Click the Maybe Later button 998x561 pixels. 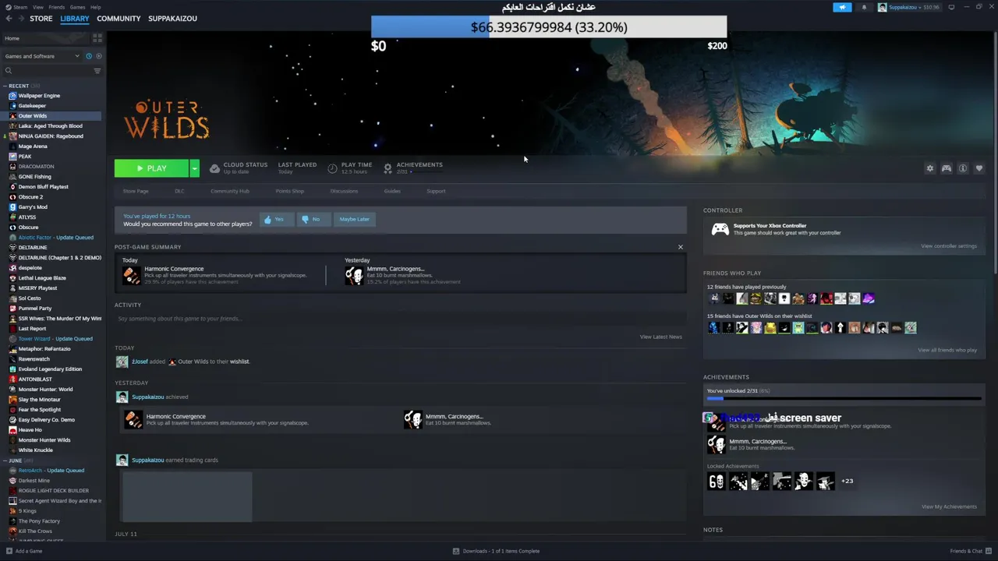pos(355,220)
